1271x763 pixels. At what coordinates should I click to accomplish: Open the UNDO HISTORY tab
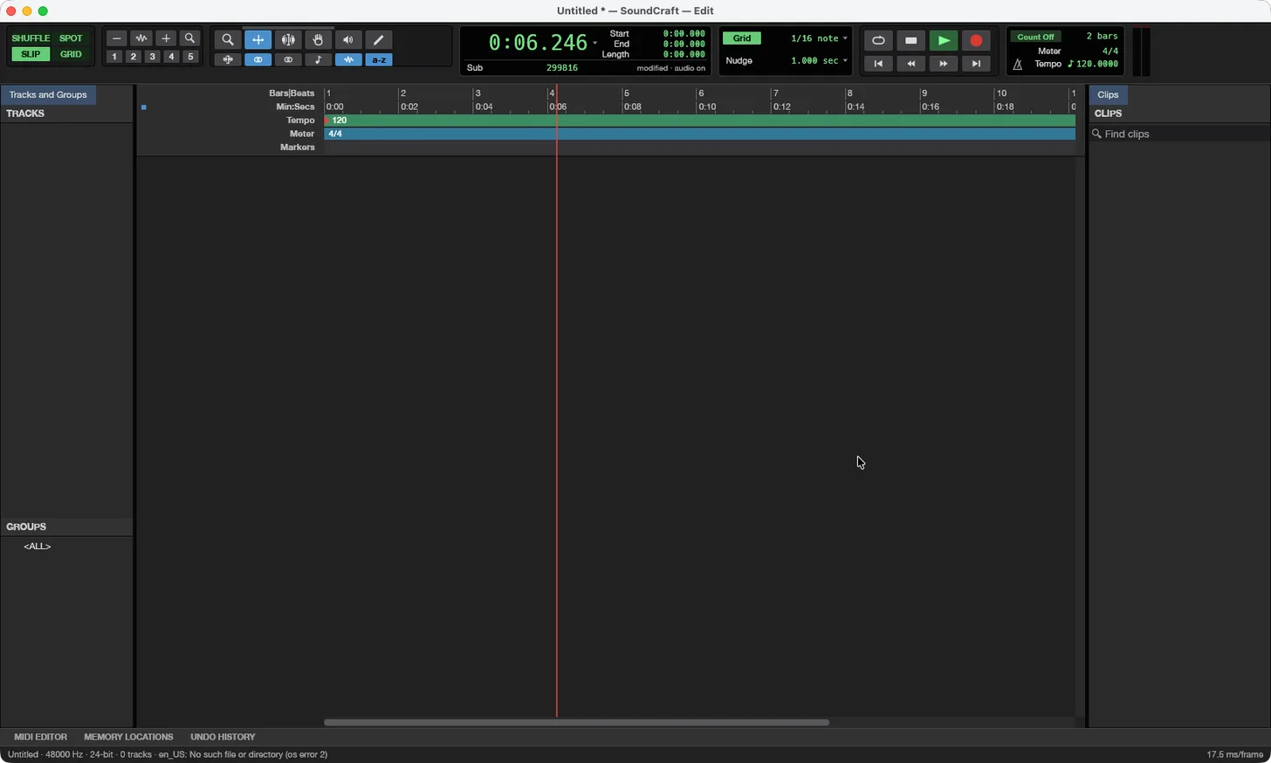click(223, 737)
